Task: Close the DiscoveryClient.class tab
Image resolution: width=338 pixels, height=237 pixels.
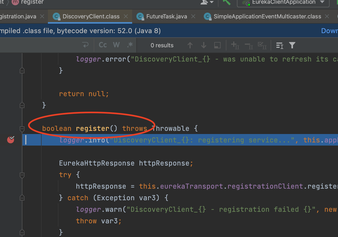Action: (126, 16)
